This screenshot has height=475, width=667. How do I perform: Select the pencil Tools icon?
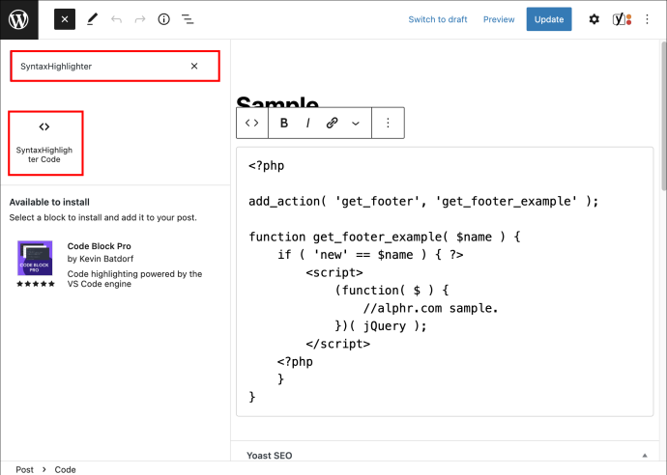pyautogui.click(x=92, y=19)
